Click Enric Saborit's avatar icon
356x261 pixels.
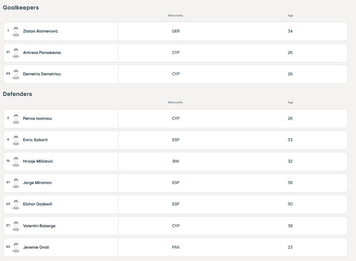[16, 140]
